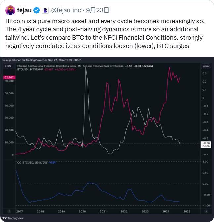Open the @fejau_inc handle link
The height and width of the screenshot is (222, 214).
pos(66,10)
